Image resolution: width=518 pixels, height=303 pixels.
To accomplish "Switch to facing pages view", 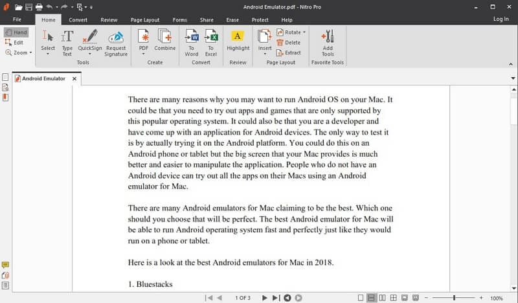I will point(382,298).
